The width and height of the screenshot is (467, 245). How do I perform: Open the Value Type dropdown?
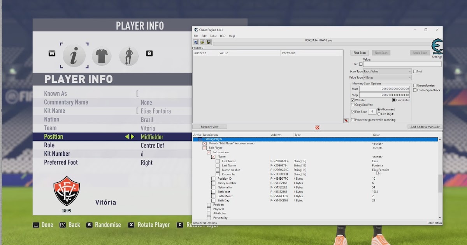point(387,78)
